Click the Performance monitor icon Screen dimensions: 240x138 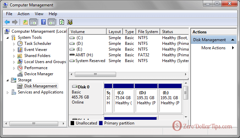pos(20,68)
